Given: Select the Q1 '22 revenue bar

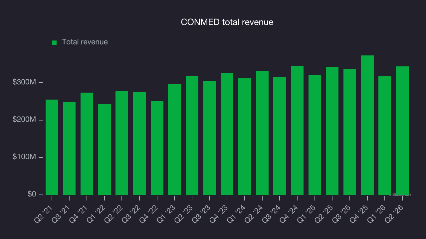Looking at the screenshot, I should (x=105, y=149).
